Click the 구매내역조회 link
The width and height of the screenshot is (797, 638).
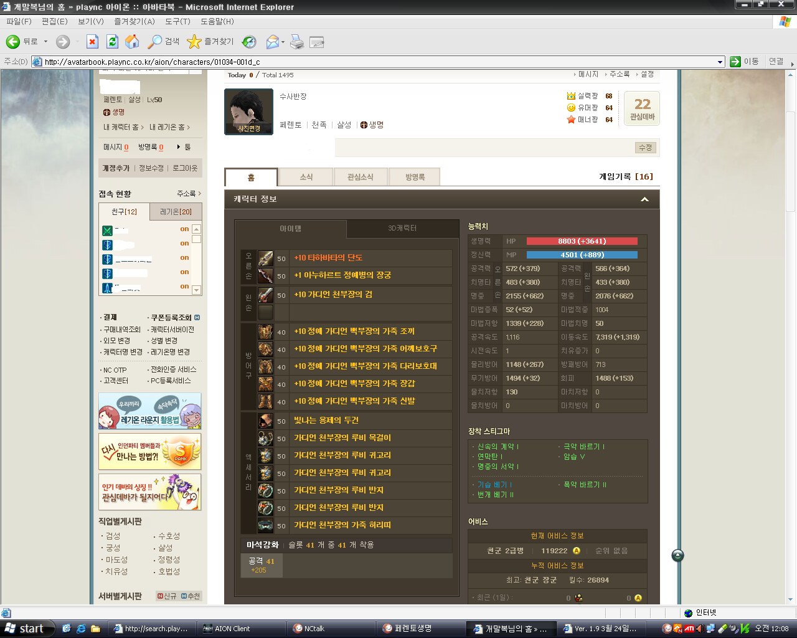[121, 330]
